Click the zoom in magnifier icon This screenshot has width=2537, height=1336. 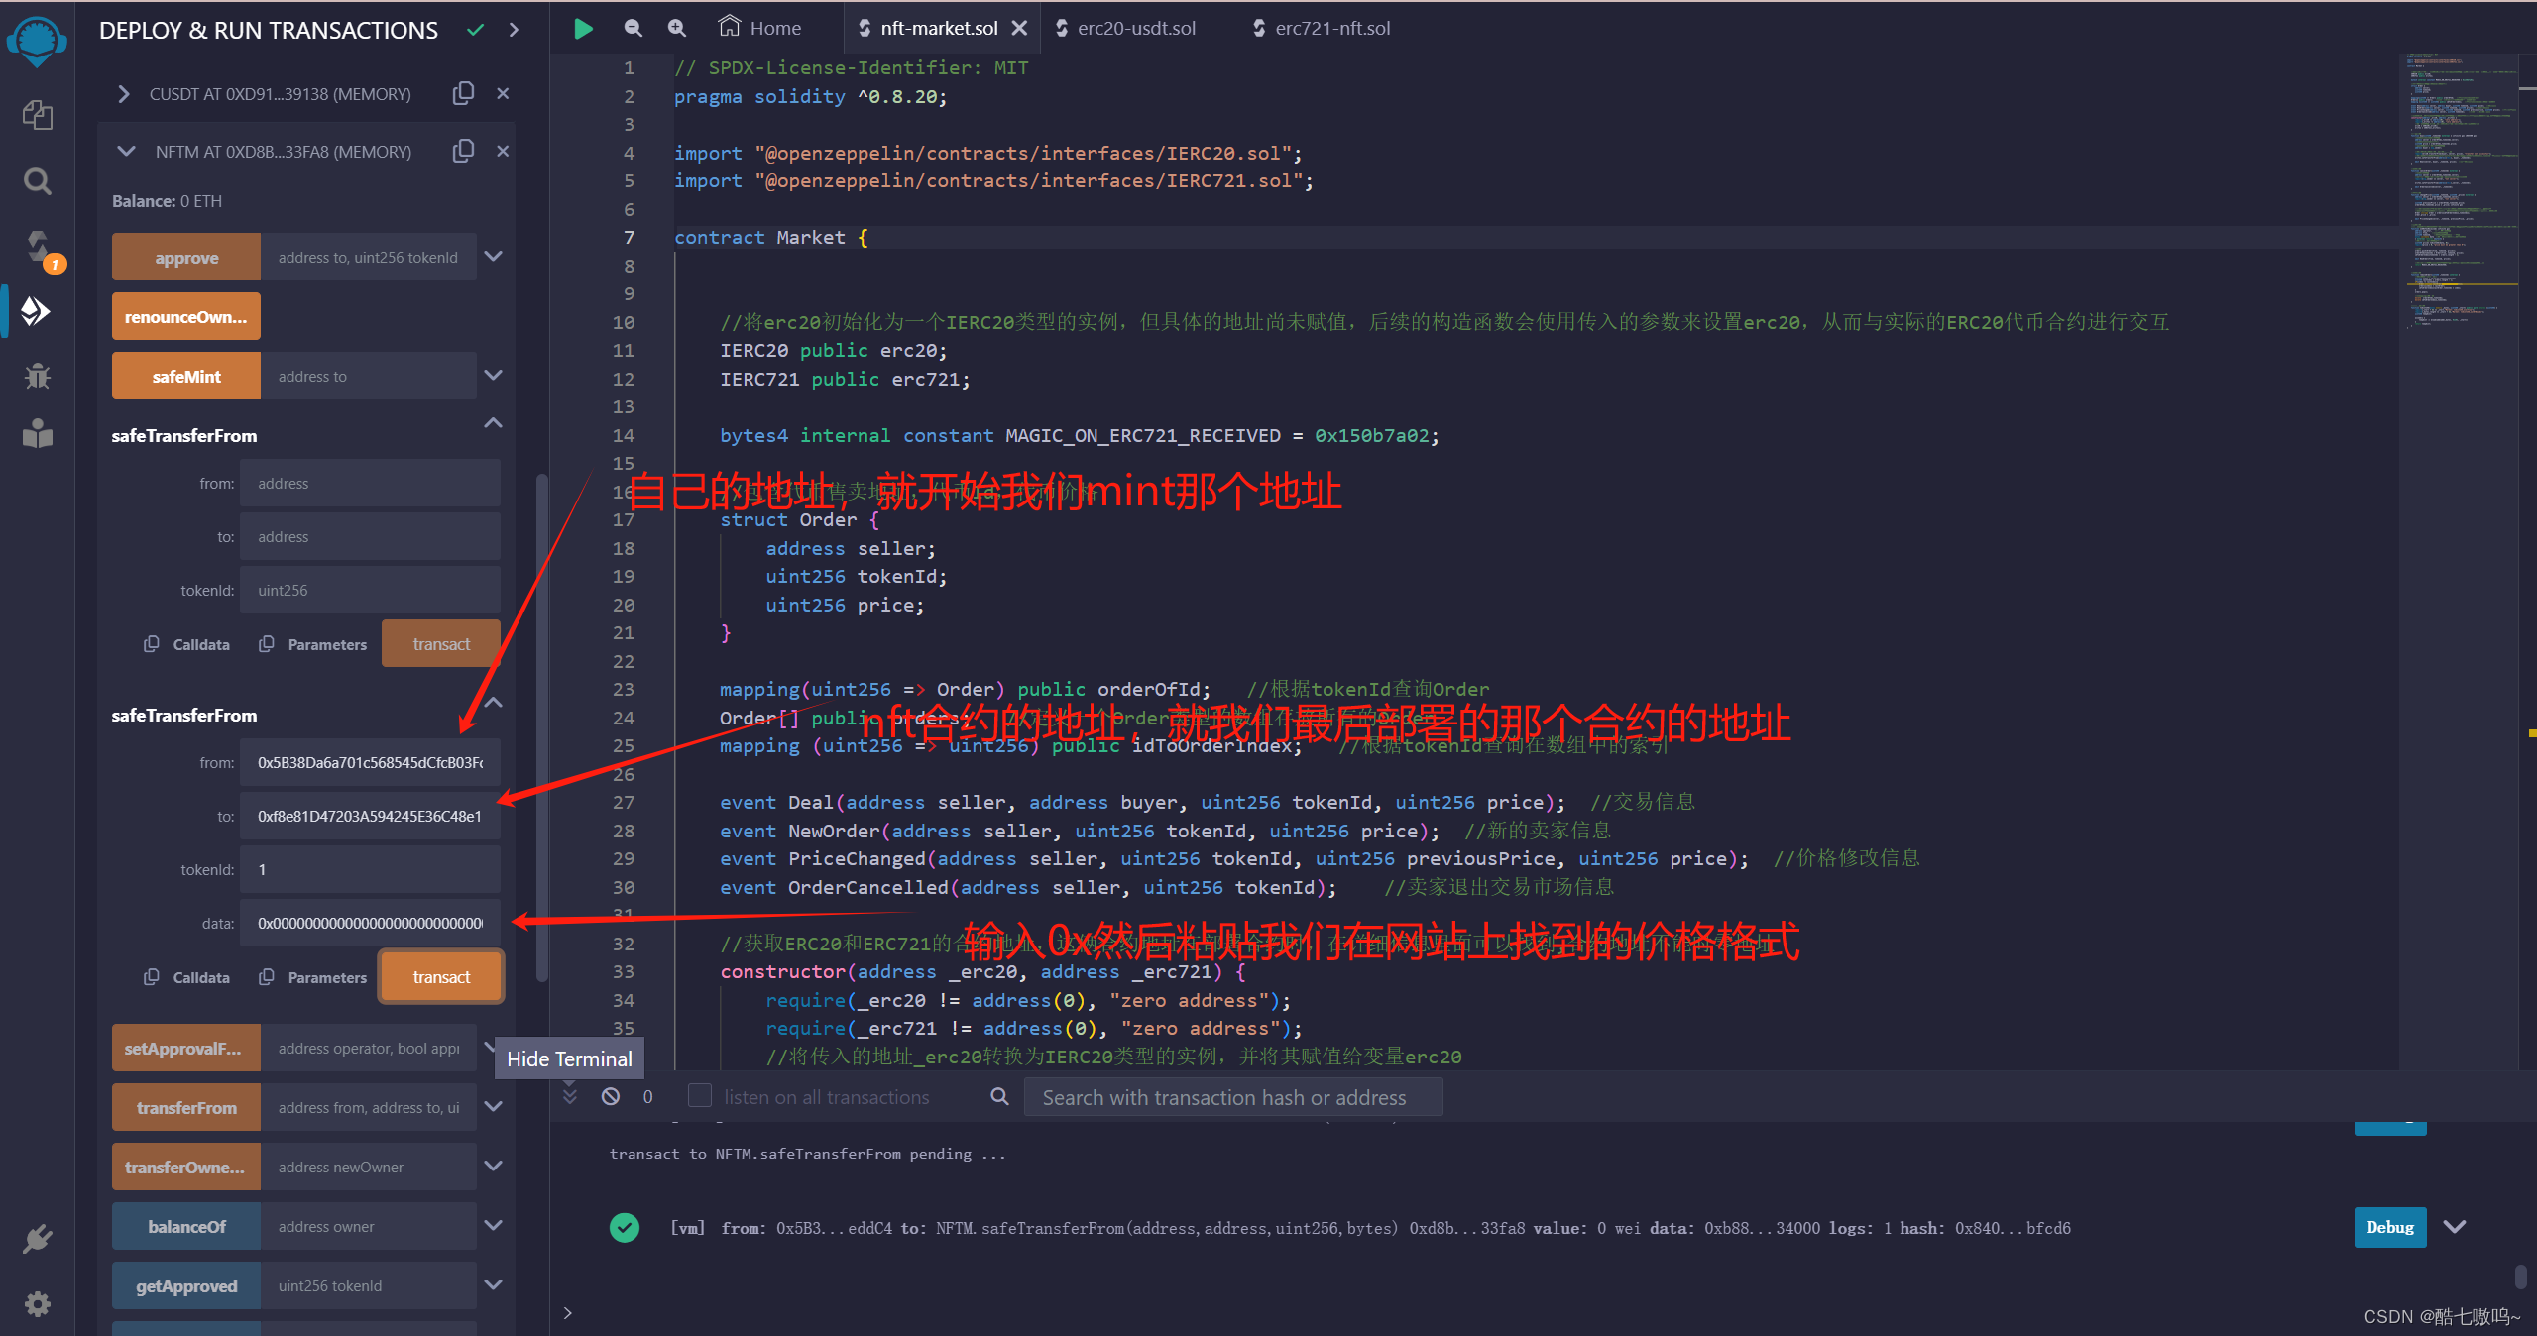pos(676,28)
